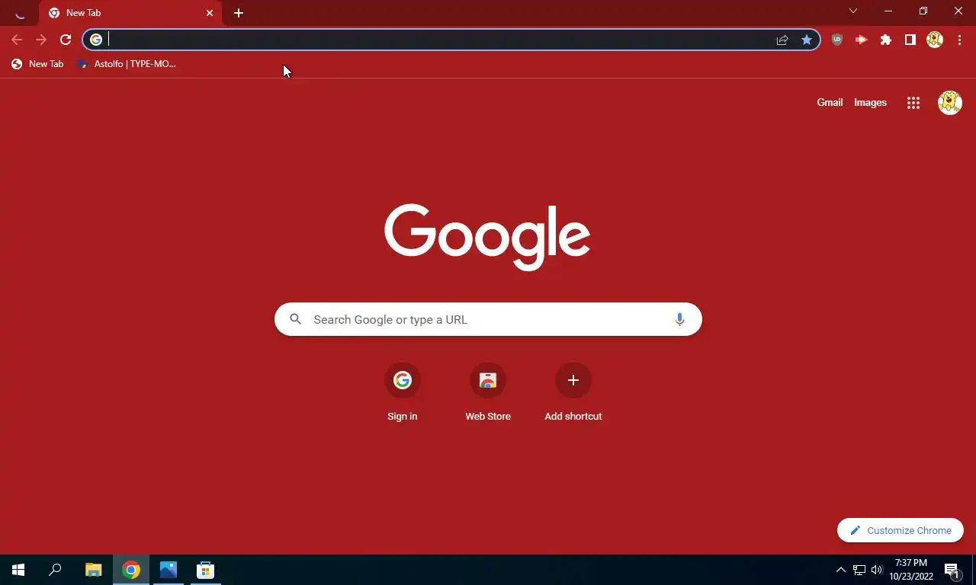Open network status tray icon
The width and height of the screenshot is (976, 585).
pos(859,570)
